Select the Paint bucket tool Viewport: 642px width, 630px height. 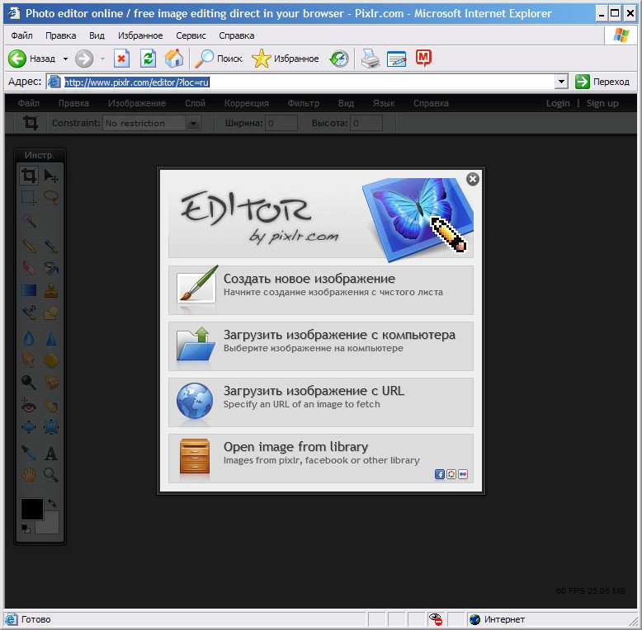[51, 267]
